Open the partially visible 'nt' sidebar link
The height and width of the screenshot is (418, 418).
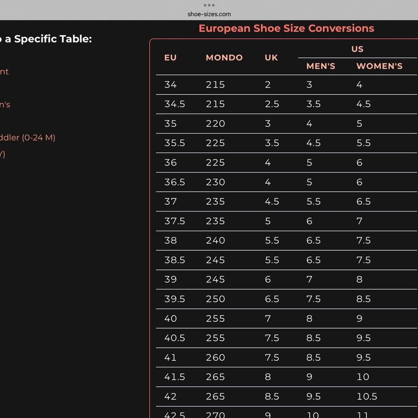coord(4,71)
